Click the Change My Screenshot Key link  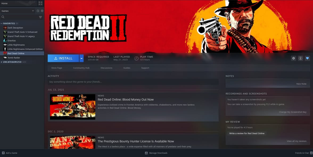293,112
